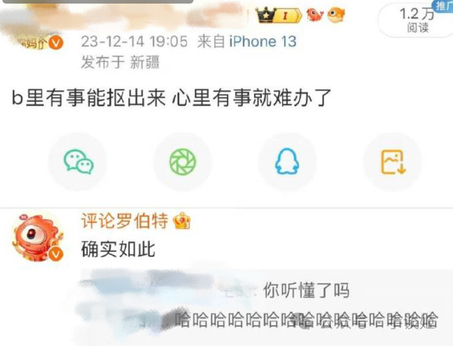Tap the orange pufferfish badge icon
Image resolution: width=453 pixels, height=346 pixels.
click(x=336, y=15)
